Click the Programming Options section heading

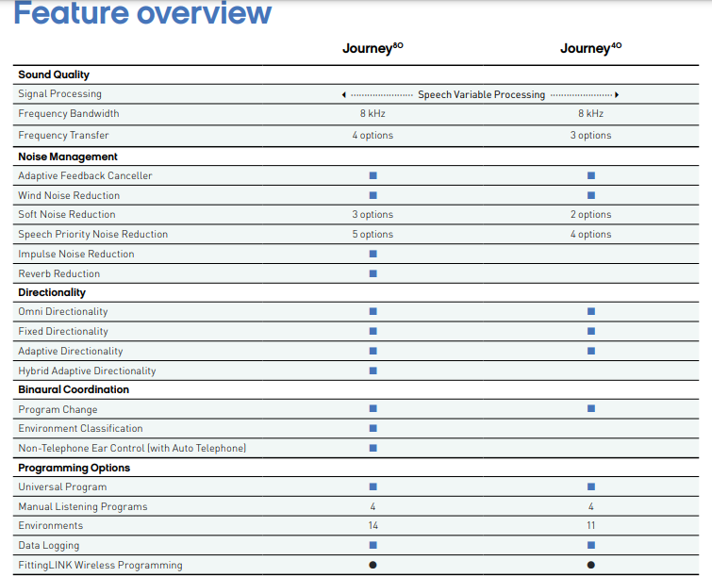click(x=74, y=468)
